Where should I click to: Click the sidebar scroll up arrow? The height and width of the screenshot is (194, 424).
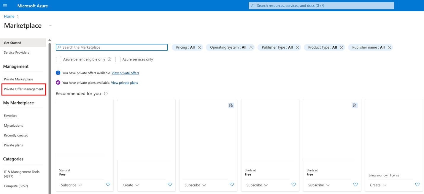pyautogui.click(x=50, y=40)
